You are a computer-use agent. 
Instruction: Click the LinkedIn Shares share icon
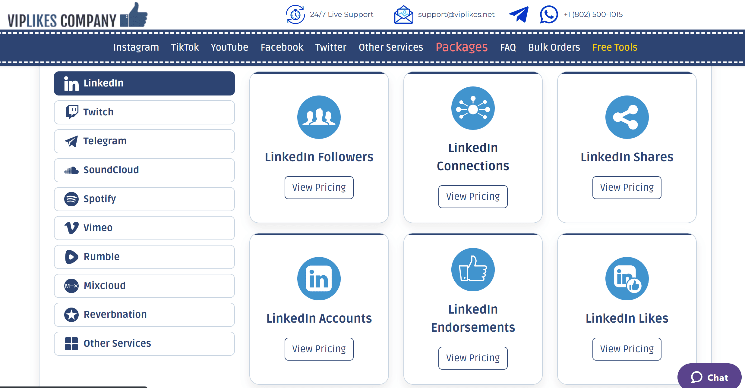pyautogui.click(x=627, y=117)
